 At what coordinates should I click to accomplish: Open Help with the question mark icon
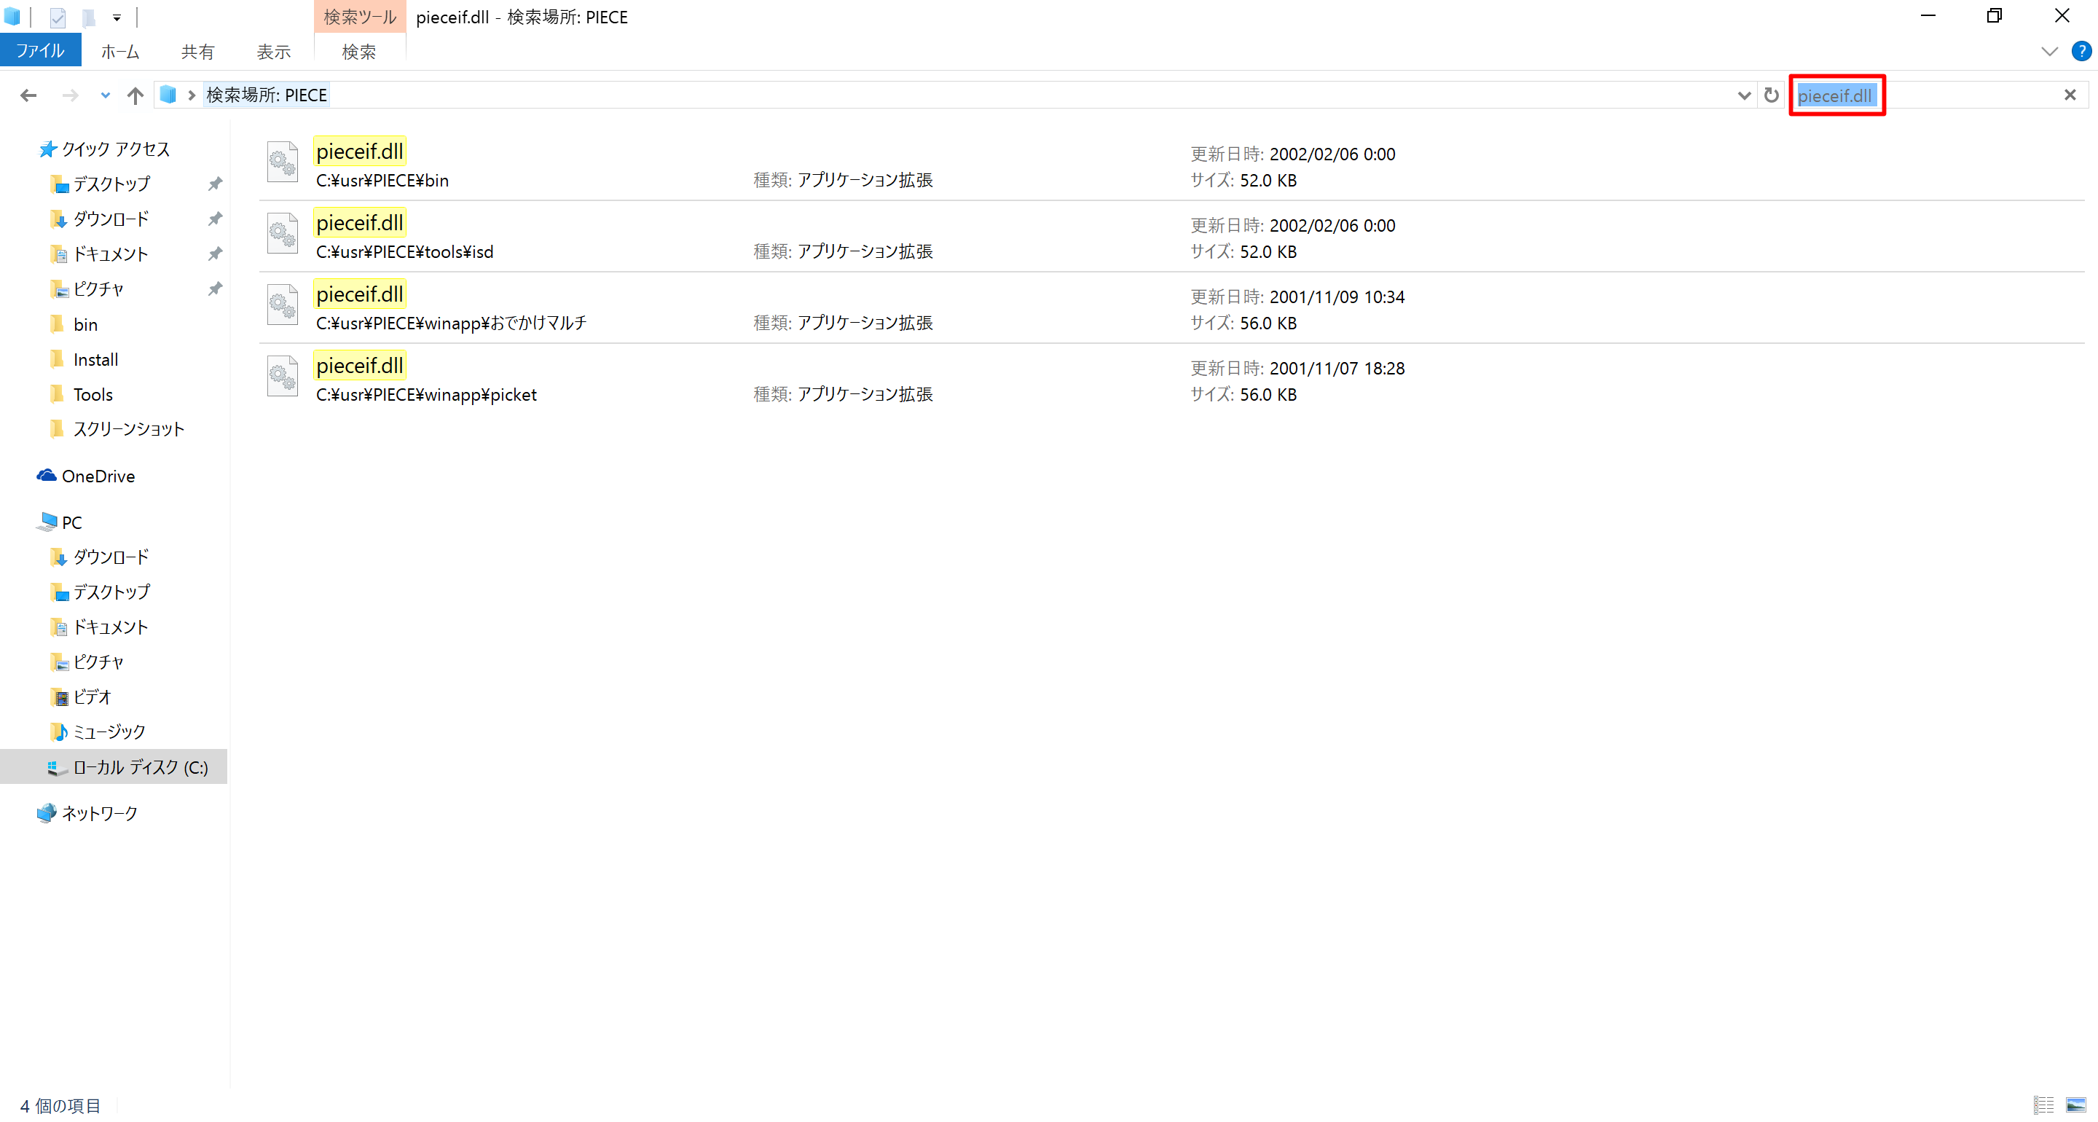pos(2081,51)
